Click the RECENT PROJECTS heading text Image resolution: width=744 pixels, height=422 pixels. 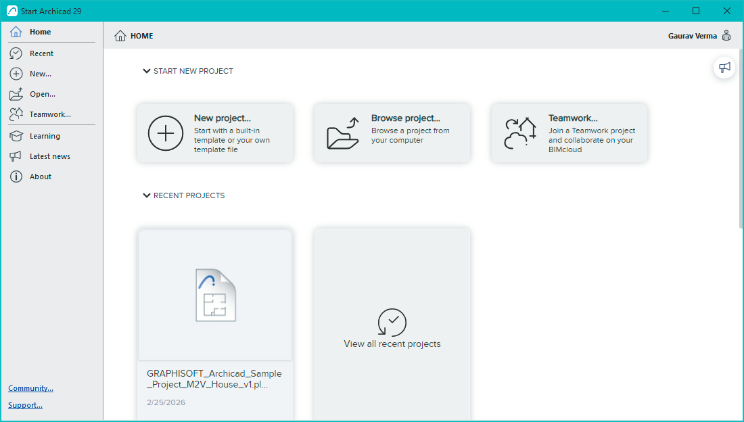(189, 195)
